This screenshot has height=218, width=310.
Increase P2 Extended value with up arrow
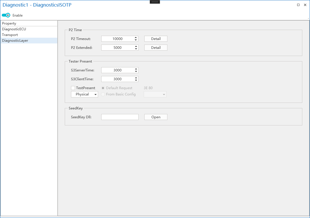click(x=136, y=46)
